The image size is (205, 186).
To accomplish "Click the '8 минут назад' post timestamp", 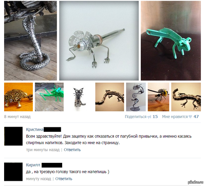I will tap(17, 117).
